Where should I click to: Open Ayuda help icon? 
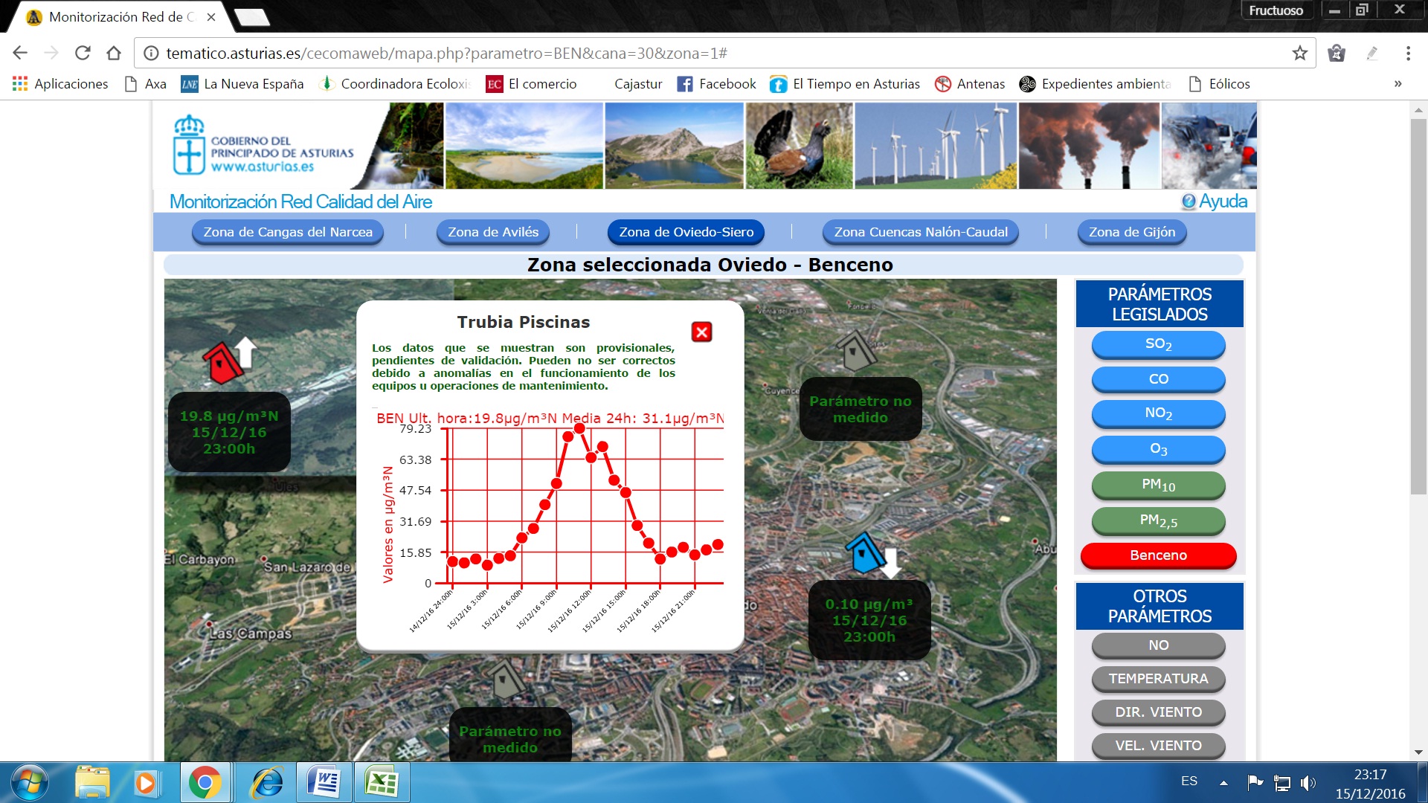1189,201
